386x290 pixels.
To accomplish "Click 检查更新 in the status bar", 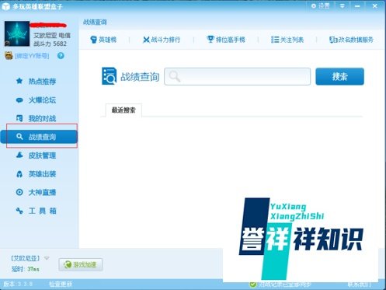I will [x=61, y=284].
